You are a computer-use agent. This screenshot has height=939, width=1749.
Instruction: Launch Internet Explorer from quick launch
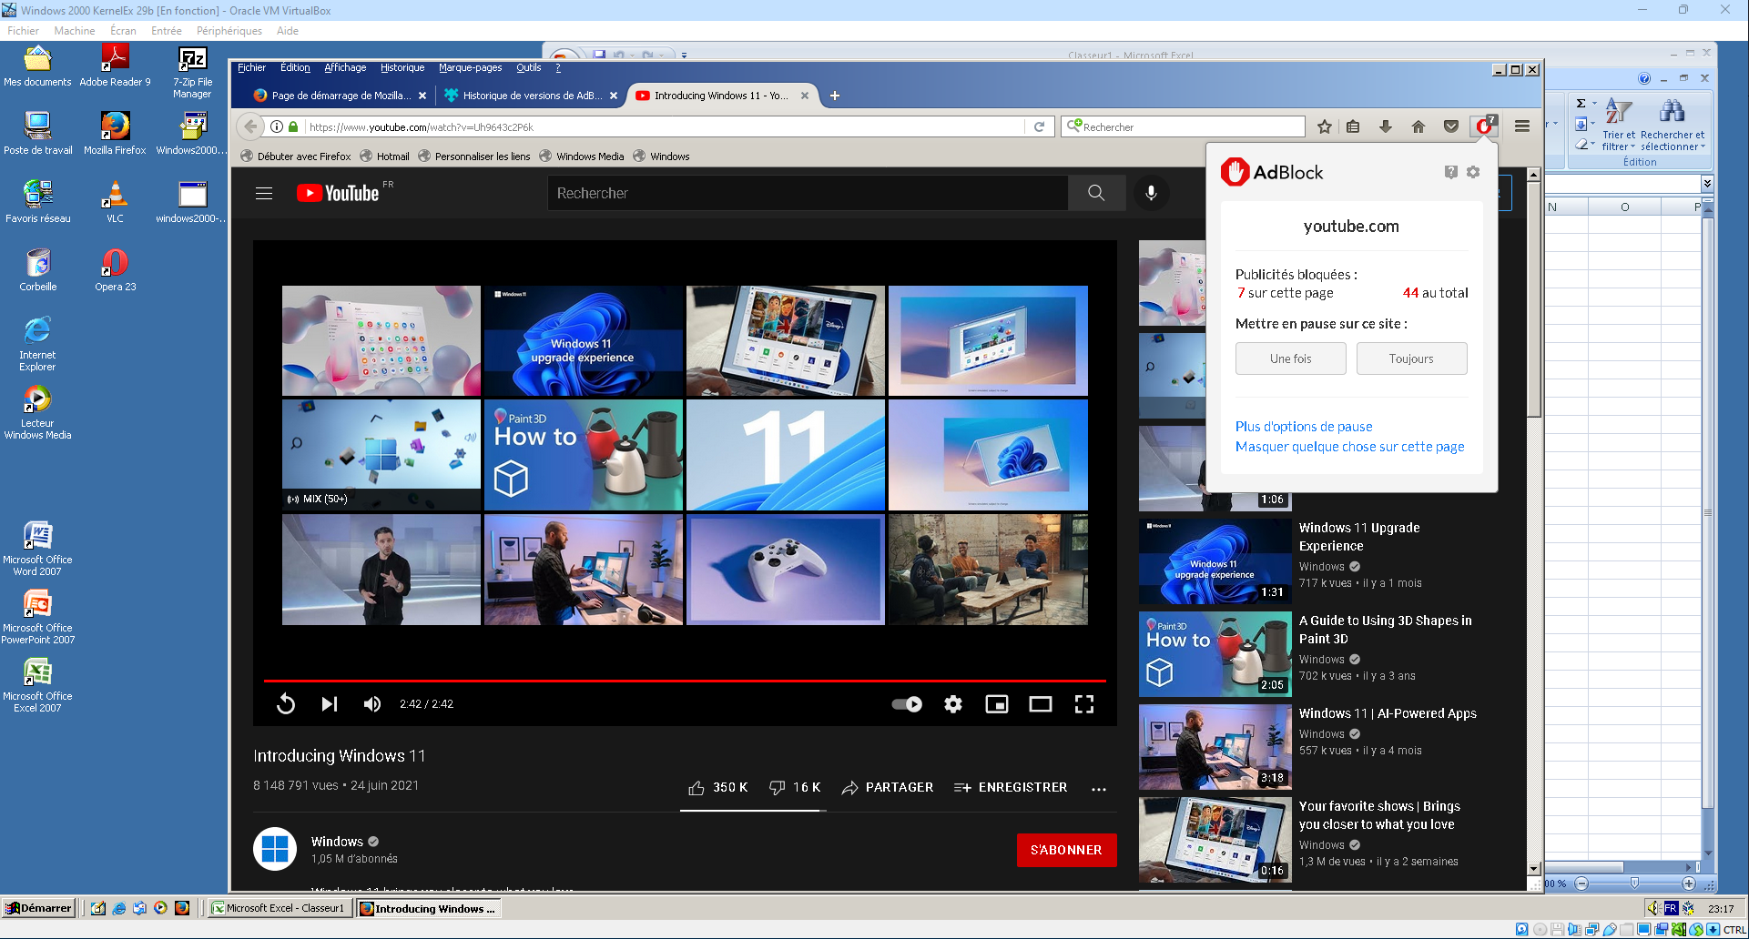click(x=118, y=908)
